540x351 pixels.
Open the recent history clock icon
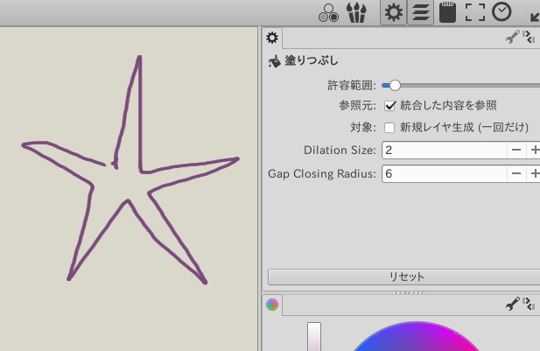(x=501, y=12)
